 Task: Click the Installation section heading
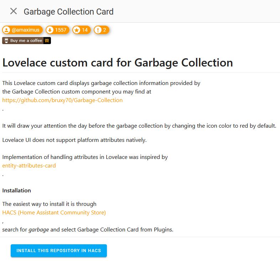[x=16, y=191]
